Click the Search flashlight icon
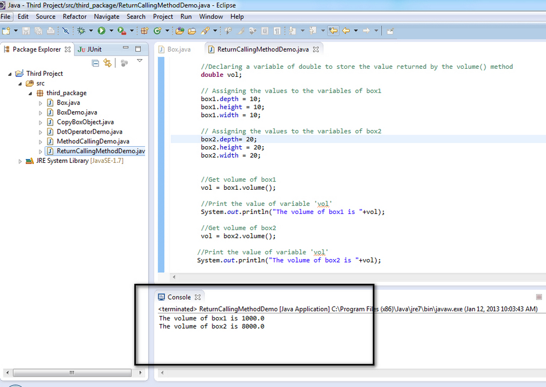The width and height of the screenshot is (546, 387). (x=205, y=31)
